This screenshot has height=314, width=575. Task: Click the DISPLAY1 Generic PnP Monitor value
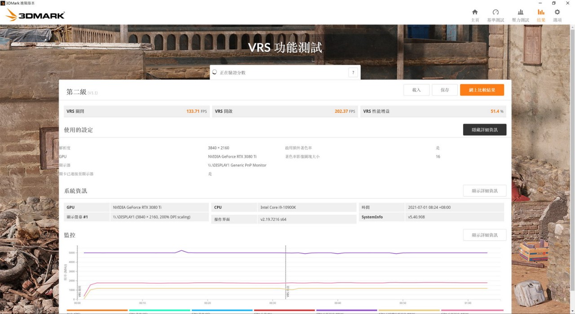(x=237, y=165)
